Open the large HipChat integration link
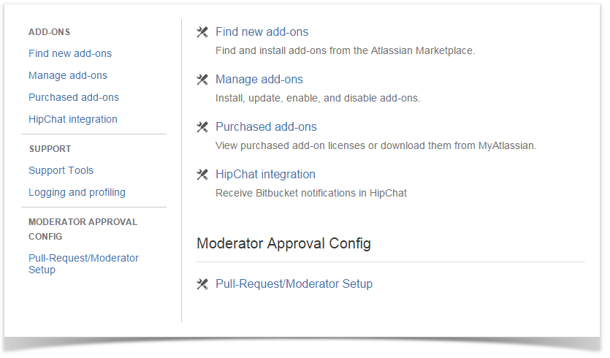The height and width of the screenshot is (358, 610). pos(265,175)
